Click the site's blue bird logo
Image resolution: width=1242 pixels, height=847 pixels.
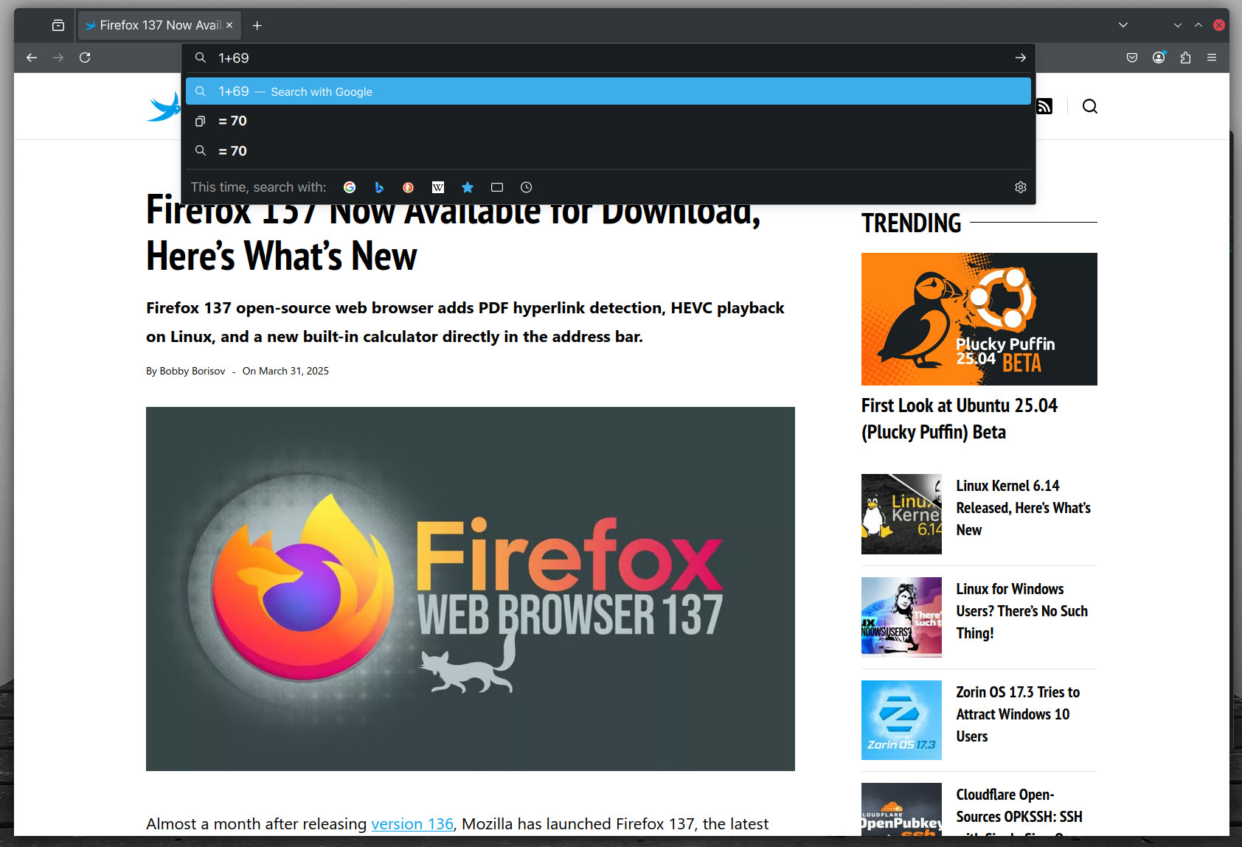(164, 107)
